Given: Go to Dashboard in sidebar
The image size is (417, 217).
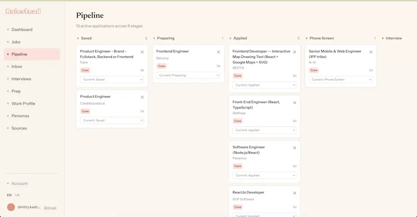Looking at the screenshot, I should [32, 30].
